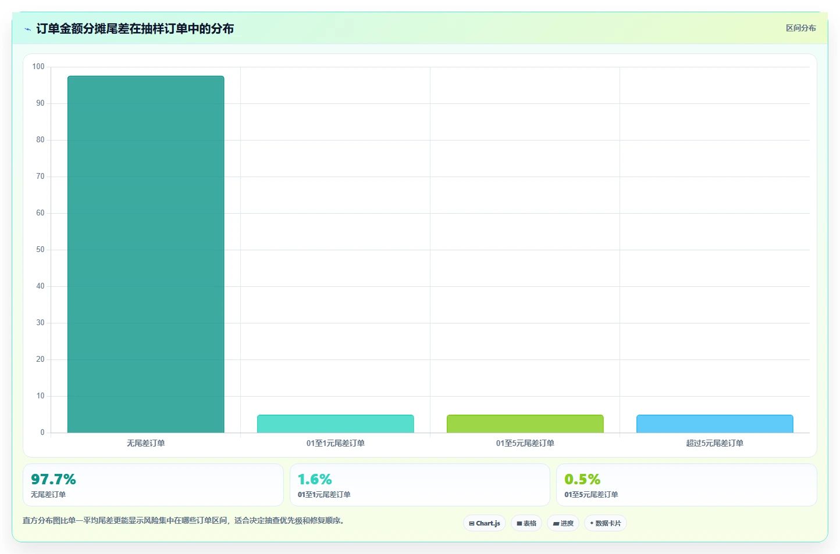Image resolution: width=840 pixels, height=554 pixels.
Task: Click the 01至5元尾差订单 caption under 0.5%
Action: [x=591, y=495]
